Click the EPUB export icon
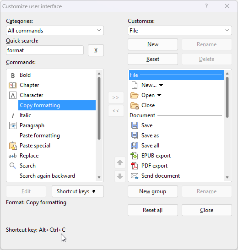238x250 pixels. click(x=134, y=156)
